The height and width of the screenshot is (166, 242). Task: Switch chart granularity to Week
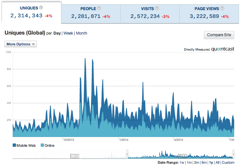pos(68,33)
